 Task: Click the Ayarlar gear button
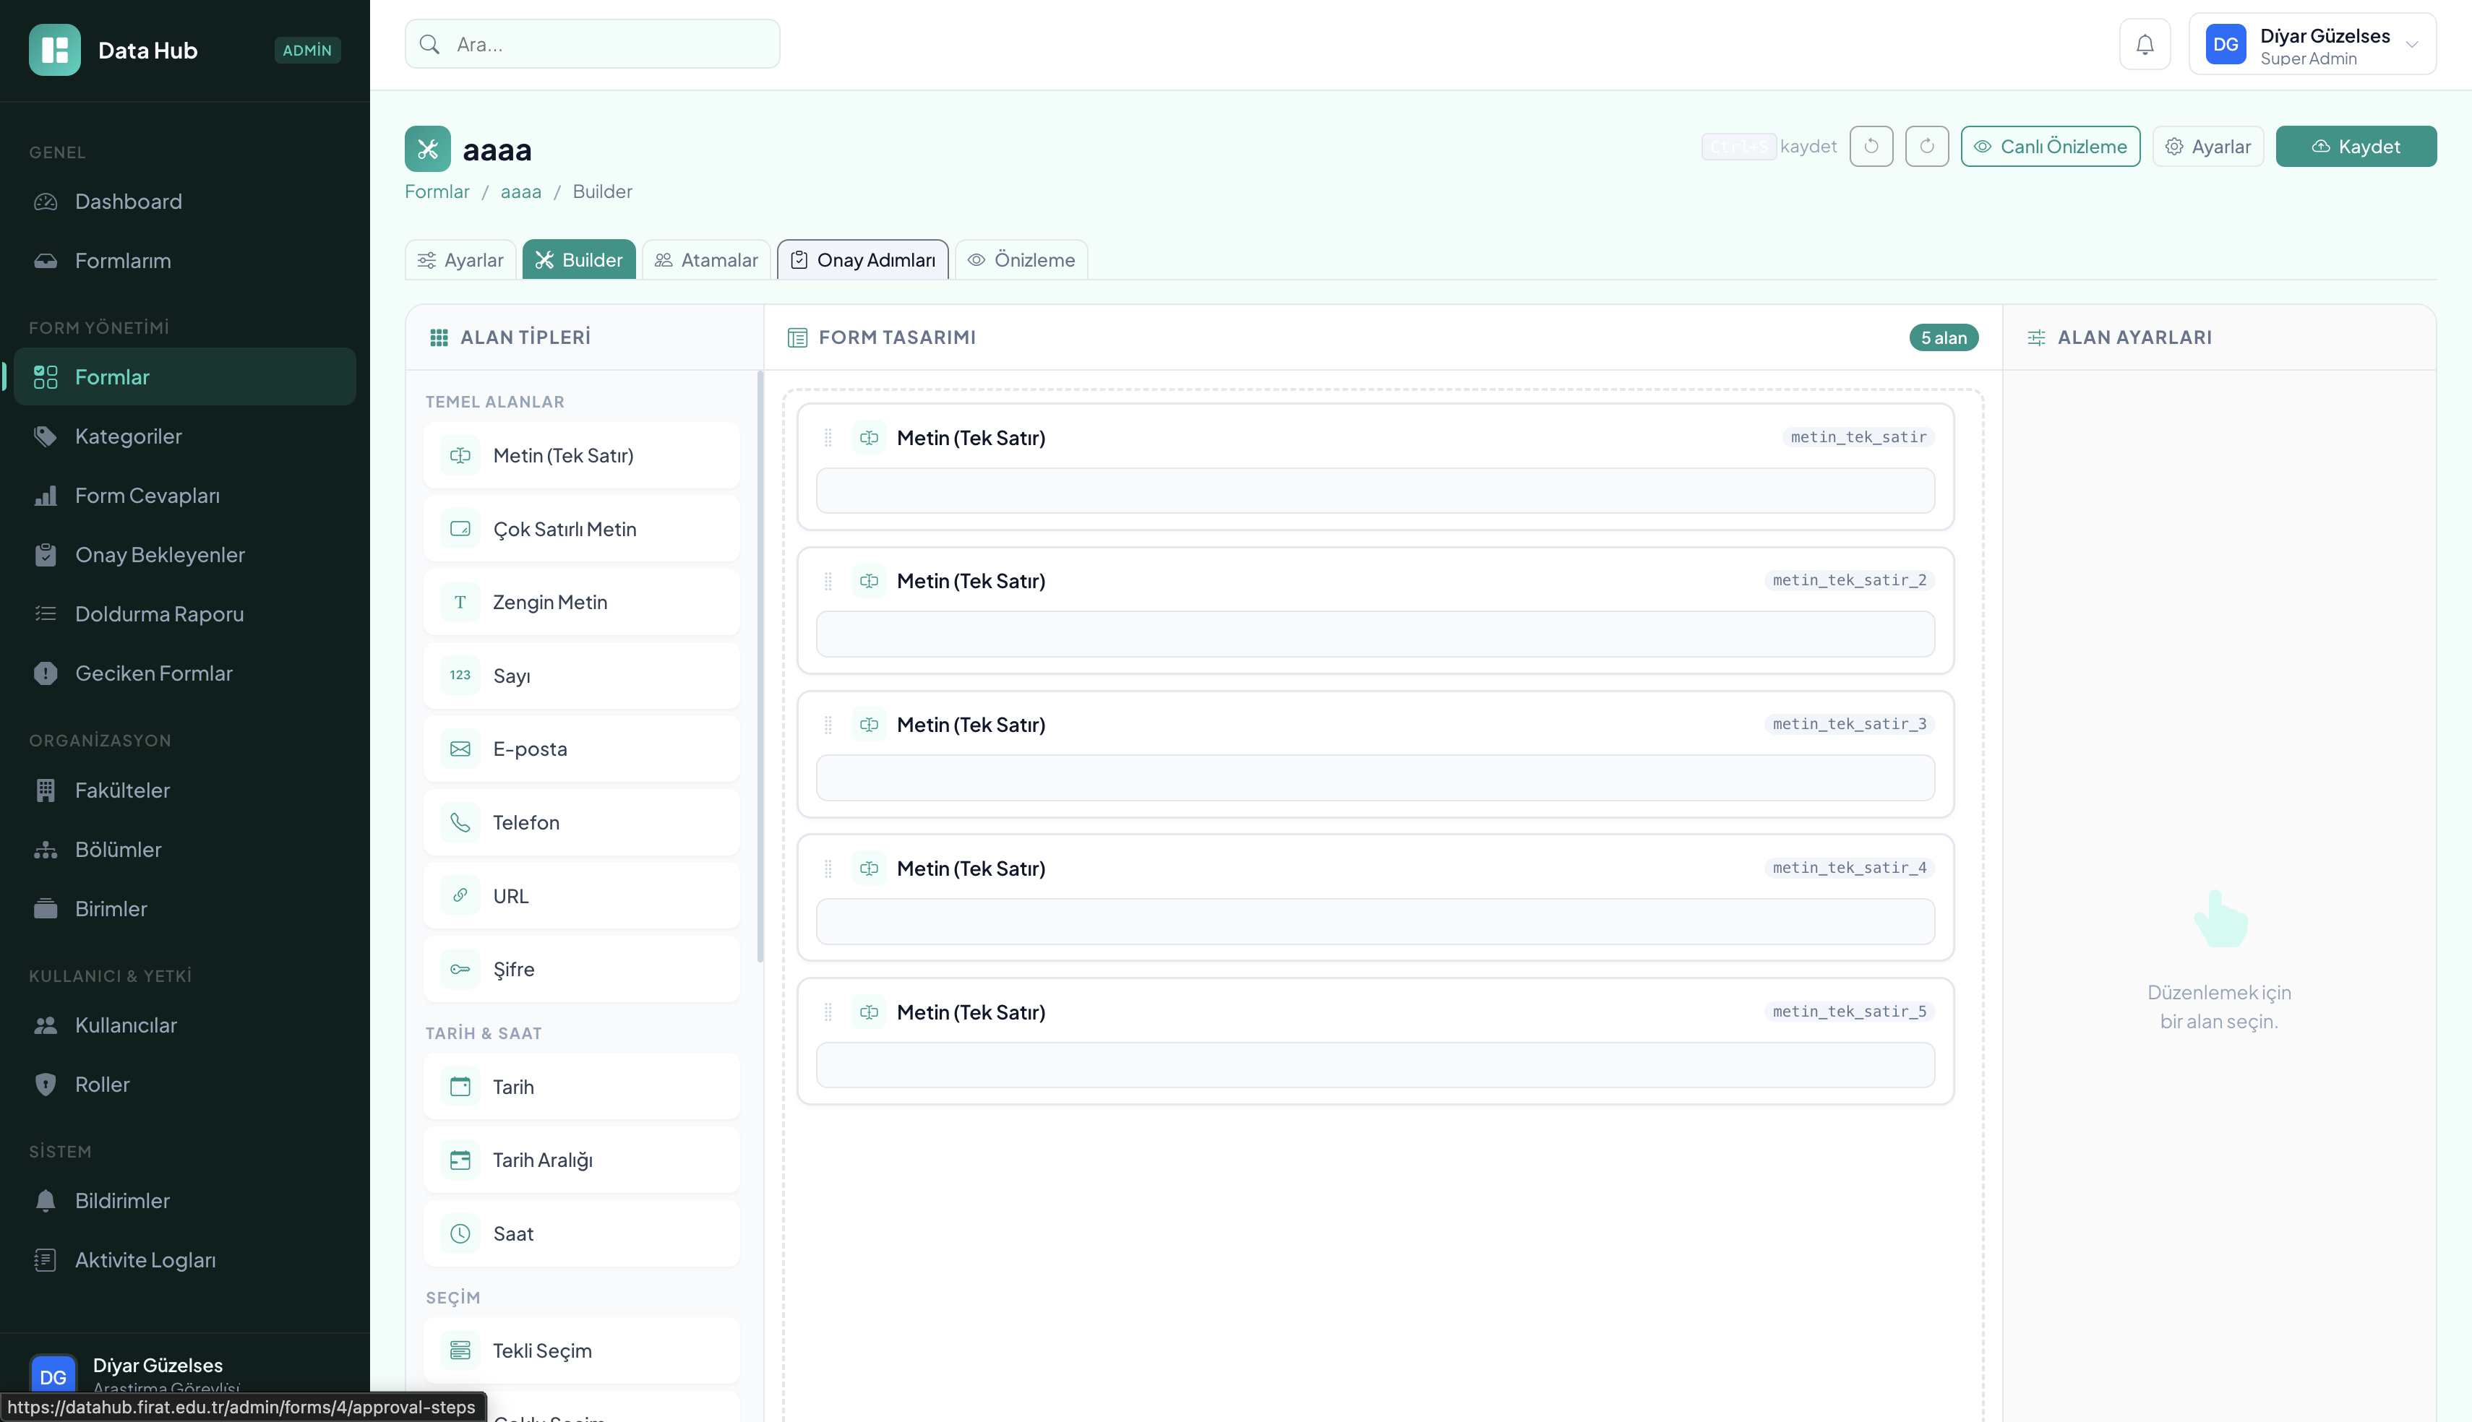click(2207, 147)
